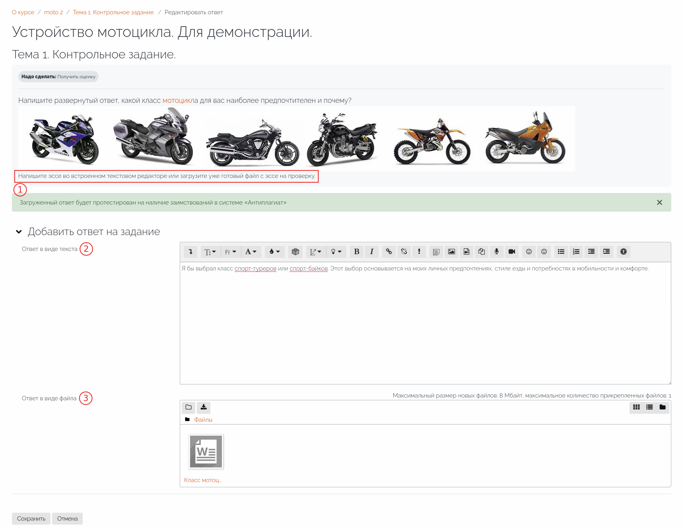This screenshot has width=684, height=527.
Task: Click the insert image icon
Action: (451, 252)
